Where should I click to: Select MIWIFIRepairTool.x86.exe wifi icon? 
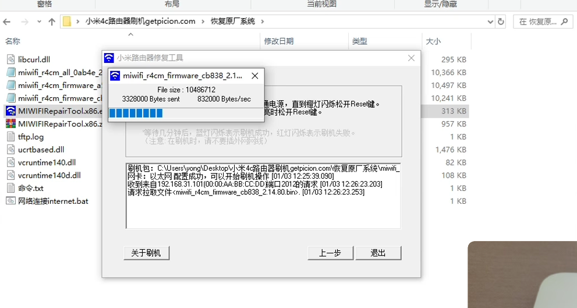(11, 111)
